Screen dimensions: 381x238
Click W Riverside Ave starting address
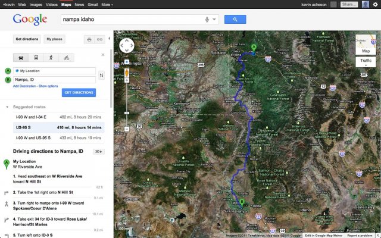pos(27,167)
